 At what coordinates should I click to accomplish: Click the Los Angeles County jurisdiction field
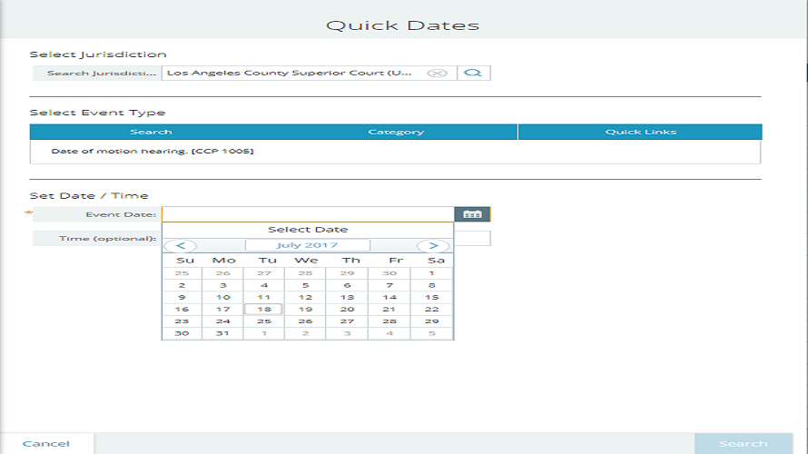[295, 73]
